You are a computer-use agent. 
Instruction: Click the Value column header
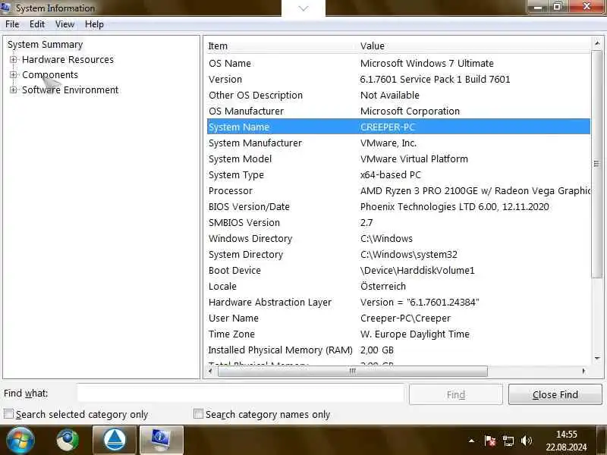pos(474,45)
